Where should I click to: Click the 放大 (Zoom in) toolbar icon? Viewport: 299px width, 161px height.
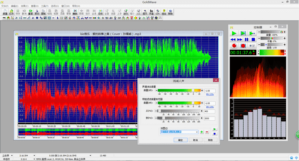[x=126, y=12]
